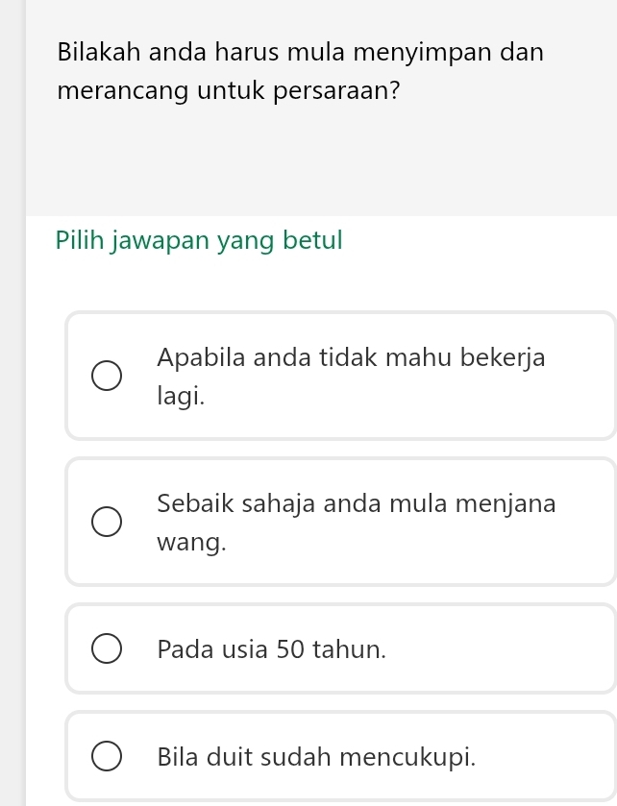Screen dimensions: 617x806
Task: Click the "Pilih jawapan yang betul" instruction
Action: point(199,239)
